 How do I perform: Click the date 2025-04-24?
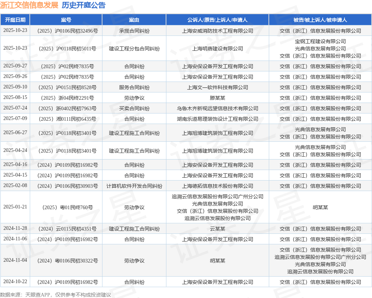15,150
